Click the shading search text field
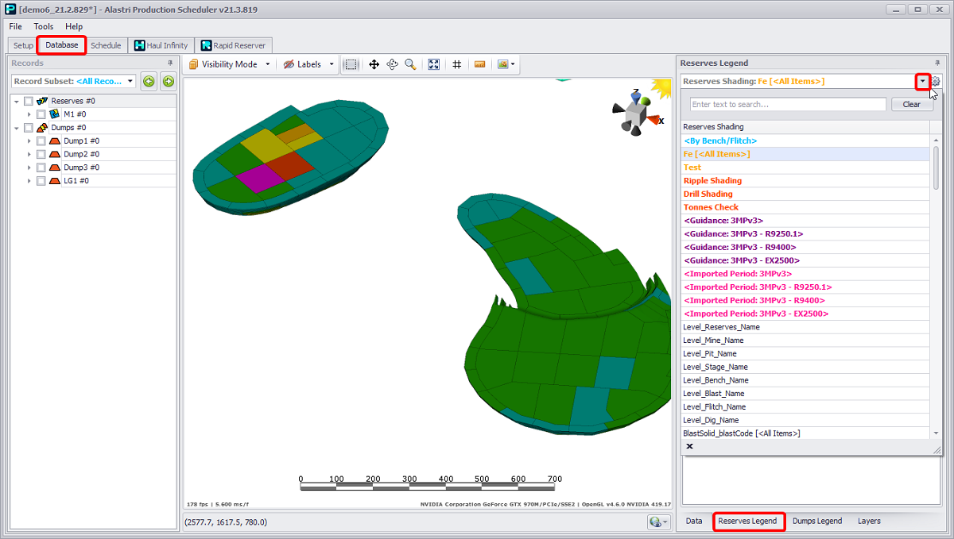 click(x=787, y=104)
